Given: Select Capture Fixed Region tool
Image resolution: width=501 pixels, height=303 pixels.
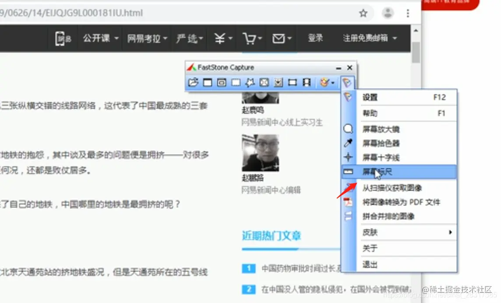Looking at the screenshot, I should 293,82.
